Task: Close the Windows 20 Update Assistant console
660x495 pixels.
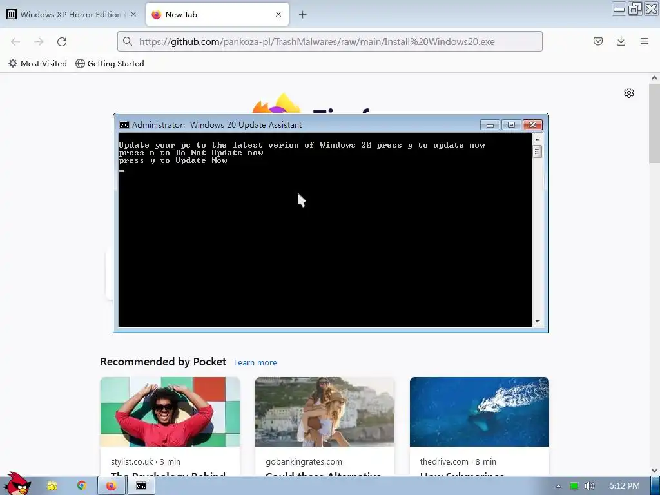Action: tap(532, 125)
